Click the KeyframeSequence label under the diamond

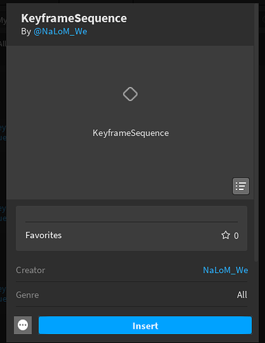131,133
